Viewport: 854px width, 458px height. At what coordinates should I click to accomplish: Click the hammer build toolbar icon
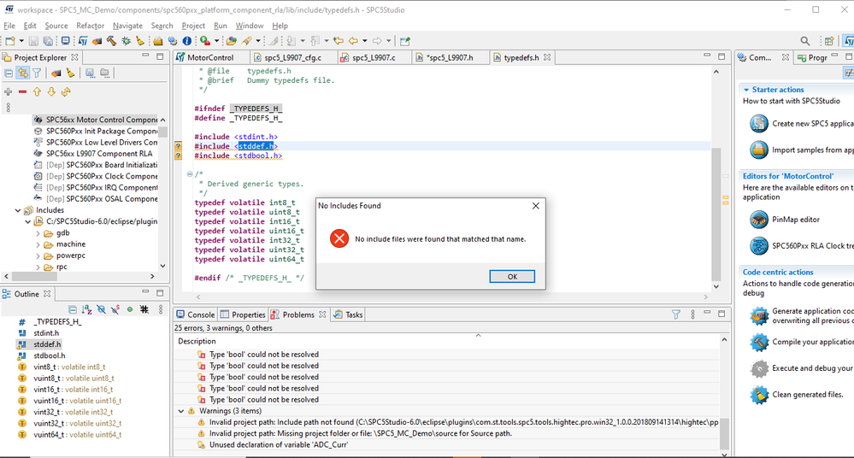pyautogui.click(x=111, y=41)
